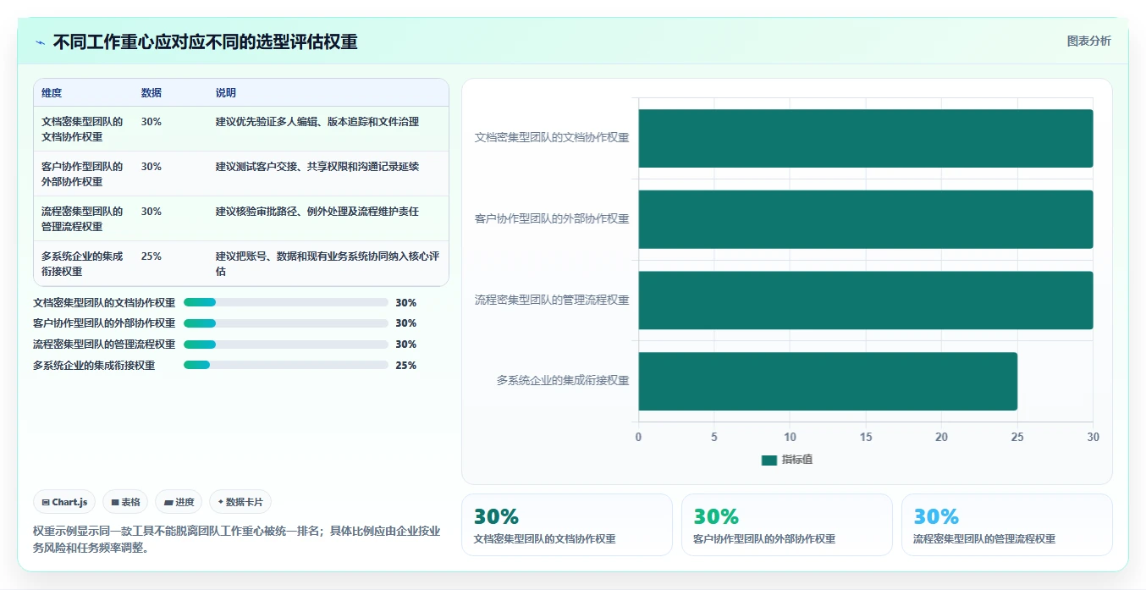Screen dimensions: 1146x590
Task: Click table cell 流程密集型团队的管理流程权重
Action: tap(82, 218)
